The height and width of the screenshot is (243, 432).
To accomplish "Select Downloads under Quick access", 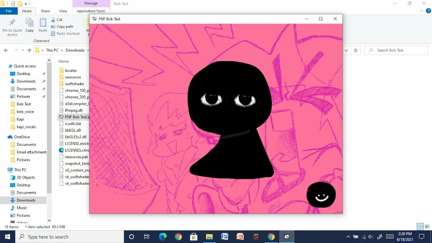I will (26, 81).
